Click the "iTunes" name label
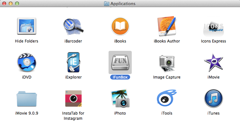The height and width of the screenshot is (122, 240). [x=214, y=113]
